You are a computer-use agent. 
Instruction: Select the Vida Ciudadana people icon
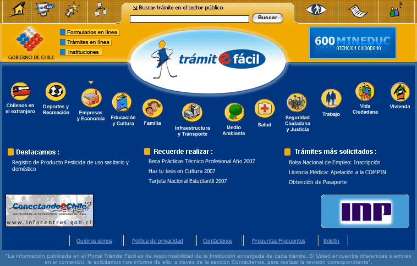(365, 92)
